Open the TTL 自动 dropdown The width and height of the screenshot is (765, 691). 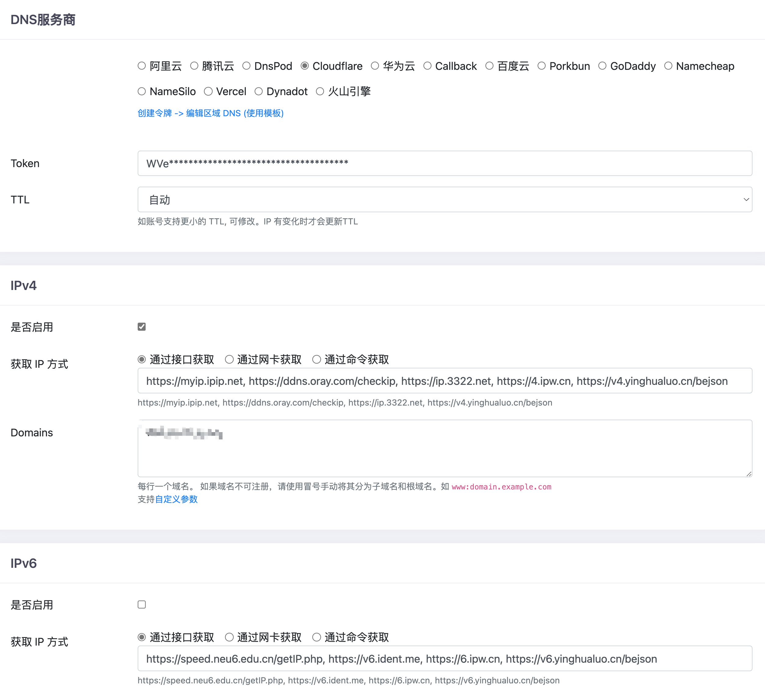tap(444, 199)
